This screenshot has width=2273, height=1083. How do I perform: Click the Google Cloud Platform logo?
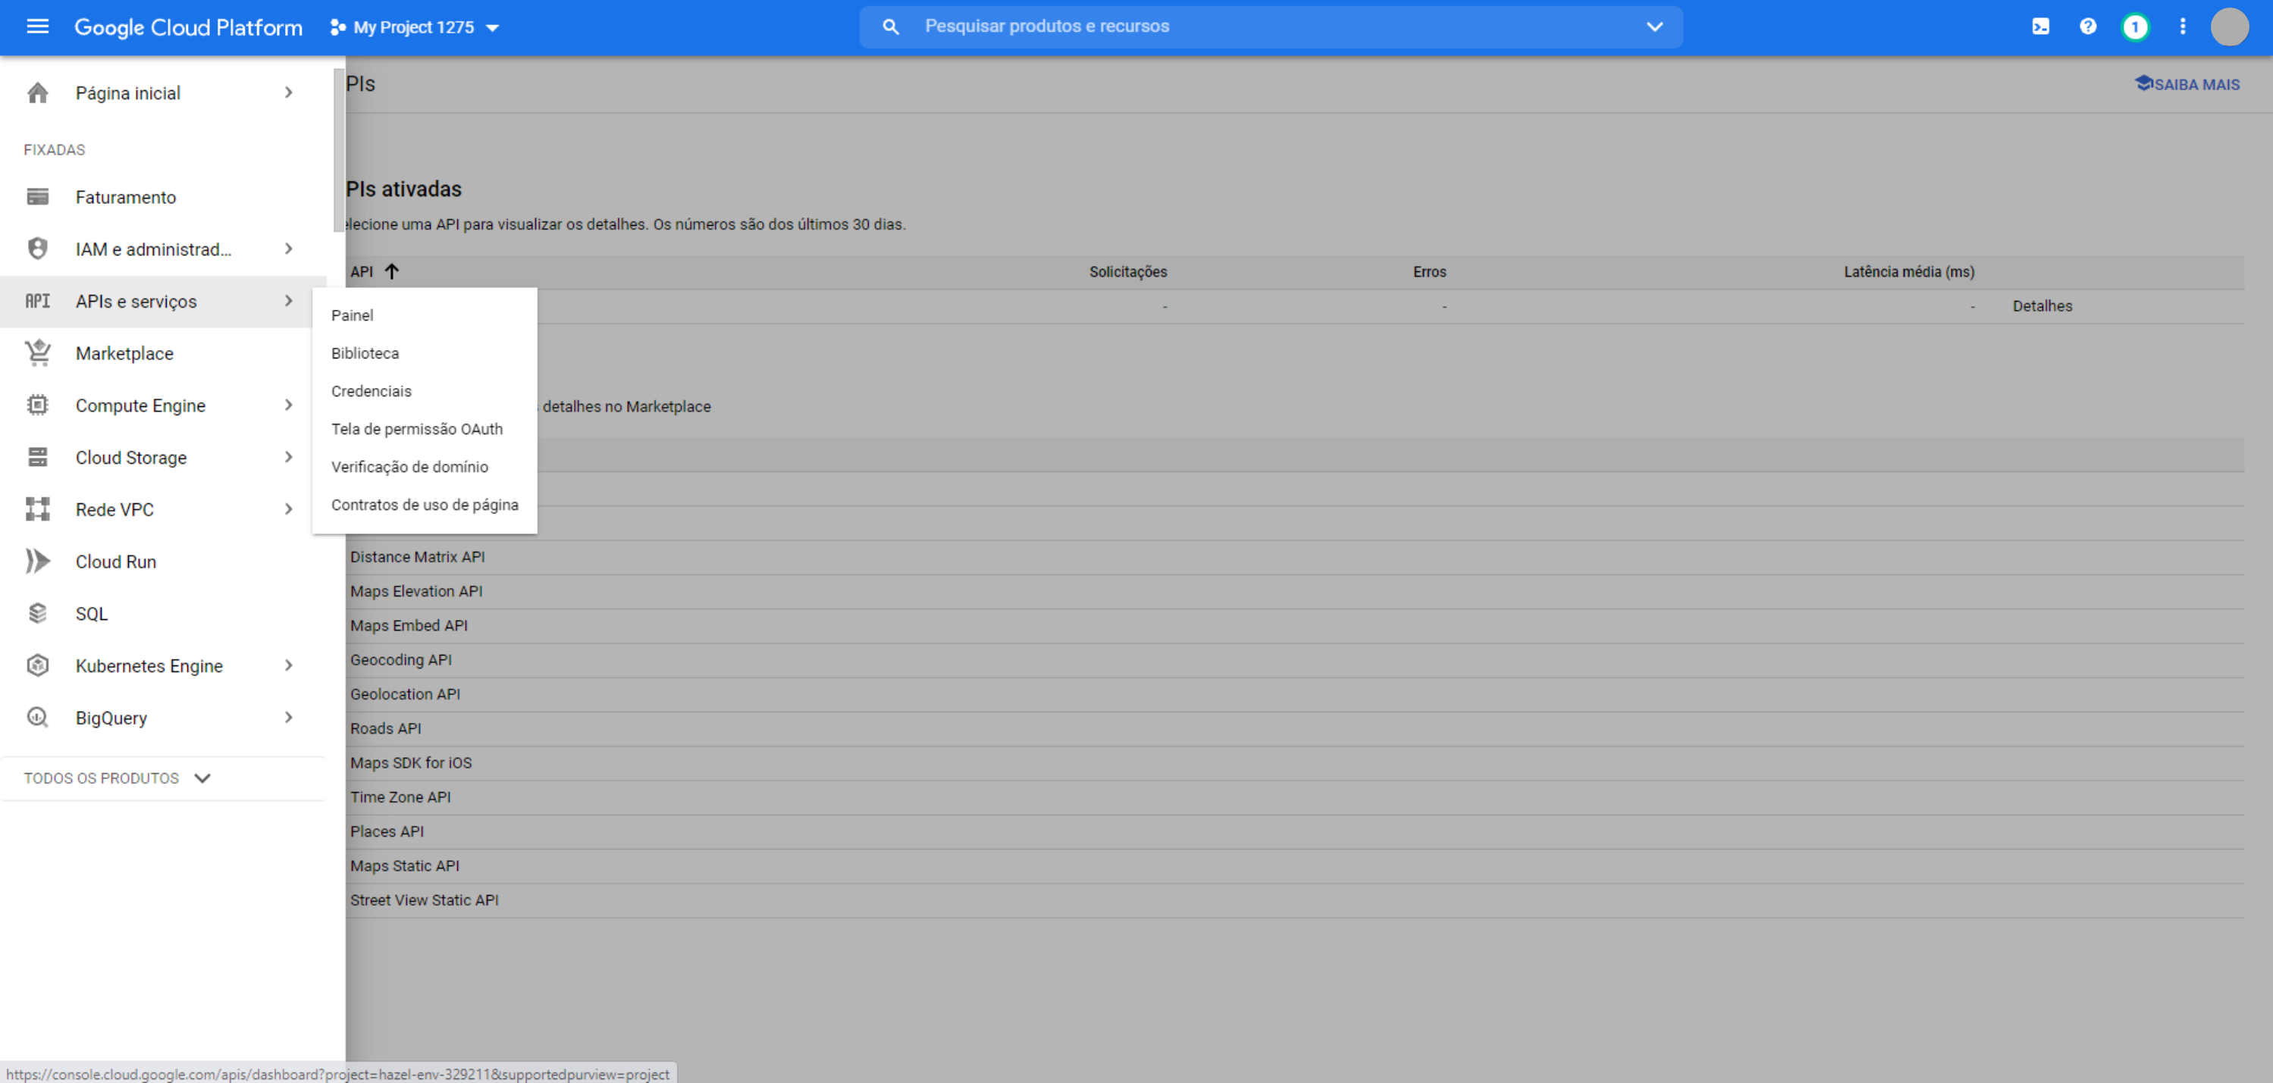(188, 27)
